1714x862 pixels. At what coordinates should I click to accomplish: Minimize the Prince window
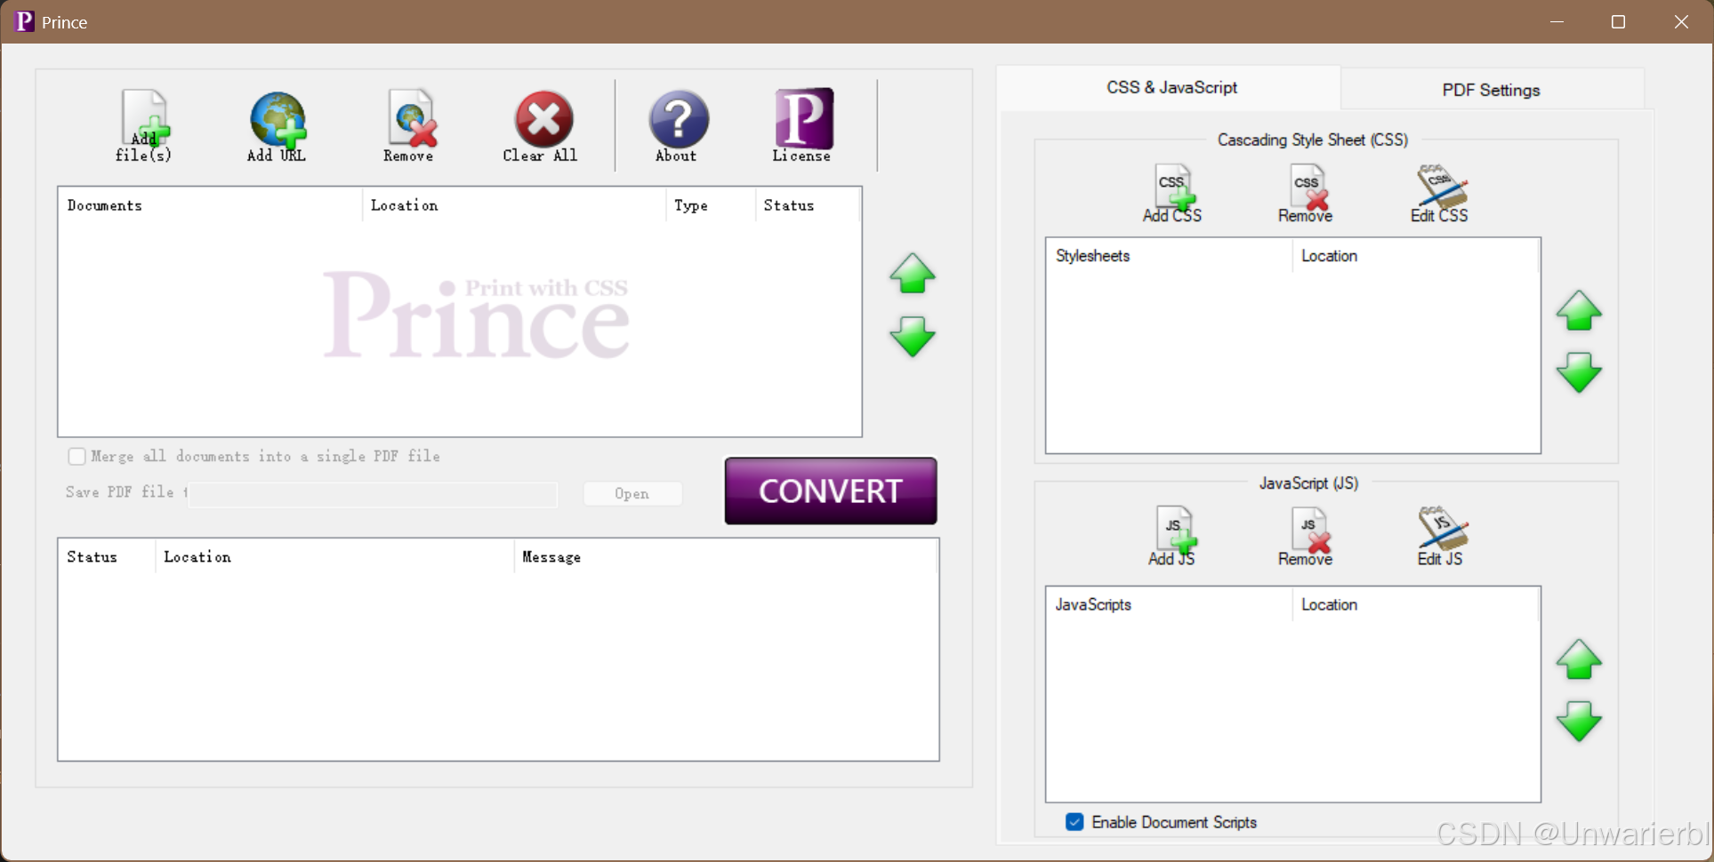tap(1557, 21)
